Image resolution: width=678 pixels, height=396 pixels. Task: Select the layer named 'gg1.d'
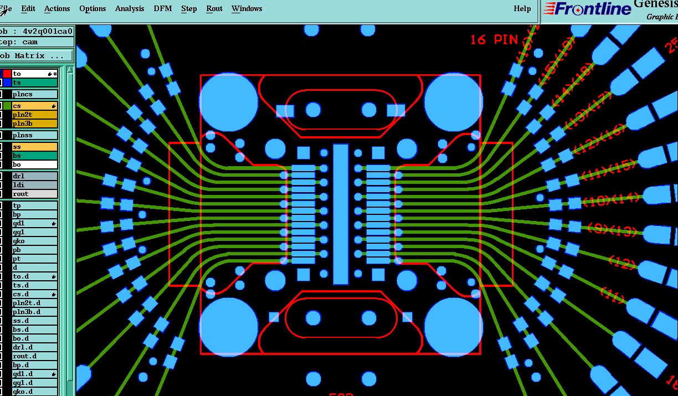pos(34,383)
